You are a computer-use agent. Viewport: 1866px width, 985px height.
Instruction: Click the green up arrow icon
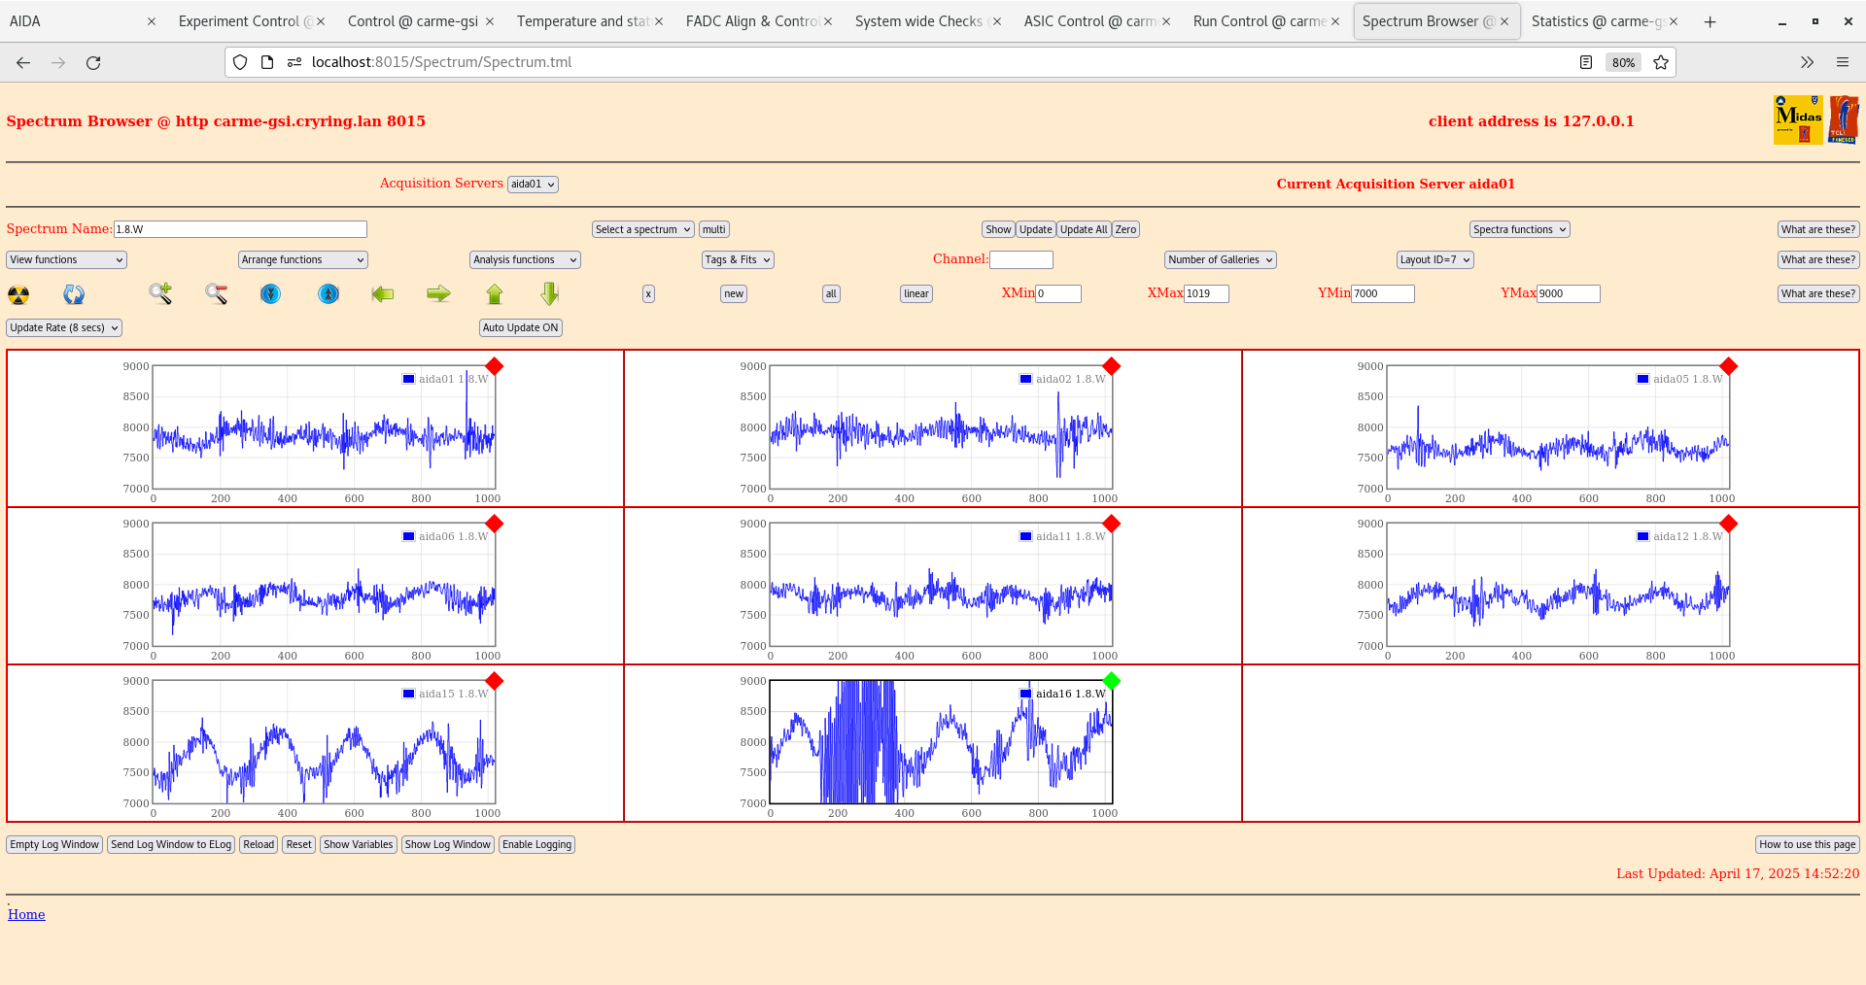[495, 293]
